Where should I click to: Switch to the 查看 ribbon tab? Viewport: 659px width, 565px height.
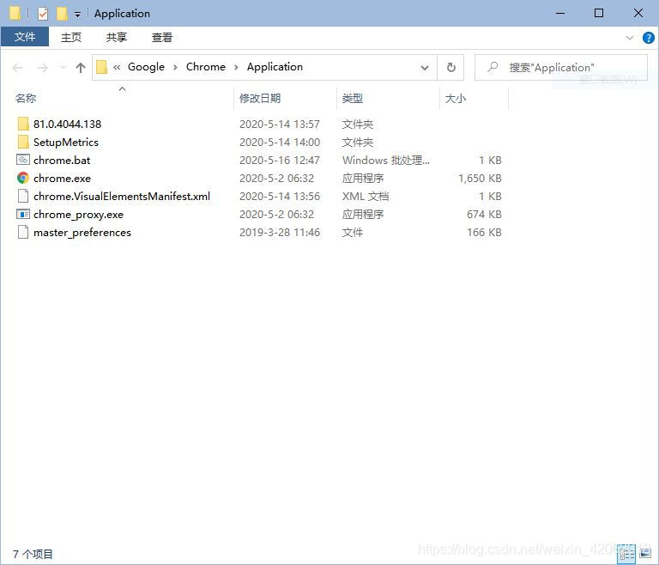[162, 37]
